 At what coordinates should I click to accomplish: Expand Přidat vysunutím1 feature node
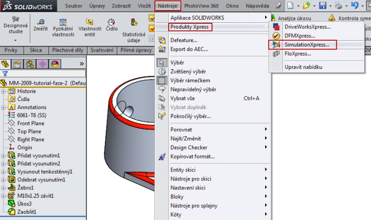3,156
